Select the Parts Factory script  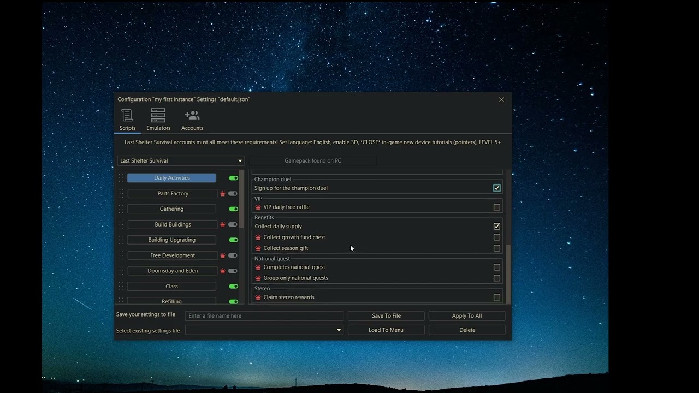pos(173,194)
